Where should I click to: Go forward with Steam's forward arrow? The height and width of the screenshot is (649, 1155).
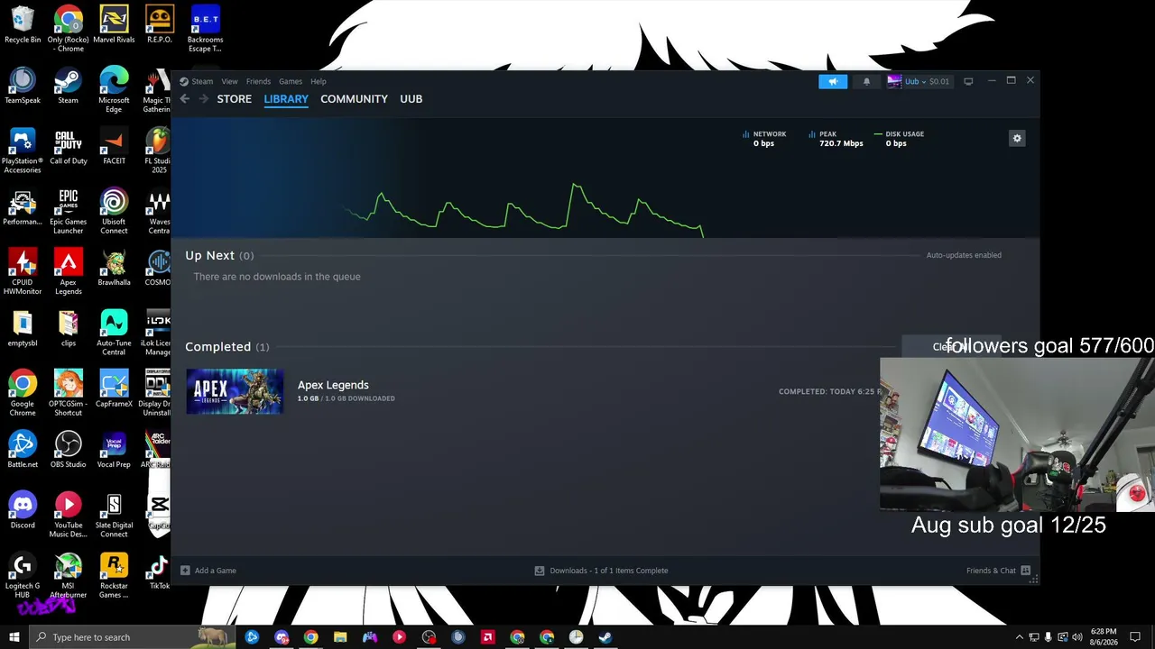203,99
